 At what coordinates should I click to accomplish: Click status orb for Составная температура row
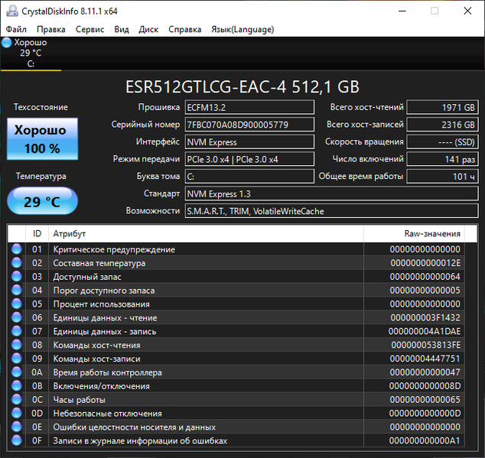coord(17,263)
